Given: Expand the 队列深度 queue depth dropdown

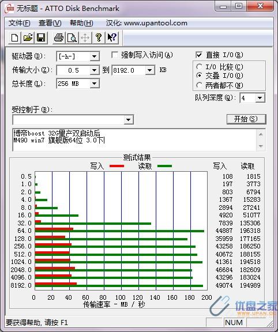Looking at the screenshot, I should pos(260,98).
